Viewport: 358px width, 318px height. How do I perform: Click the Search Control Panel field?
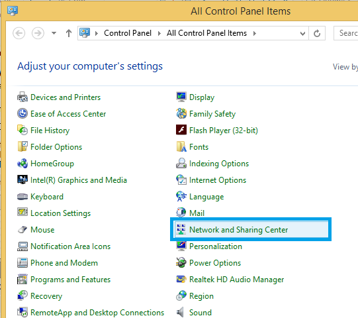point(345,33)
